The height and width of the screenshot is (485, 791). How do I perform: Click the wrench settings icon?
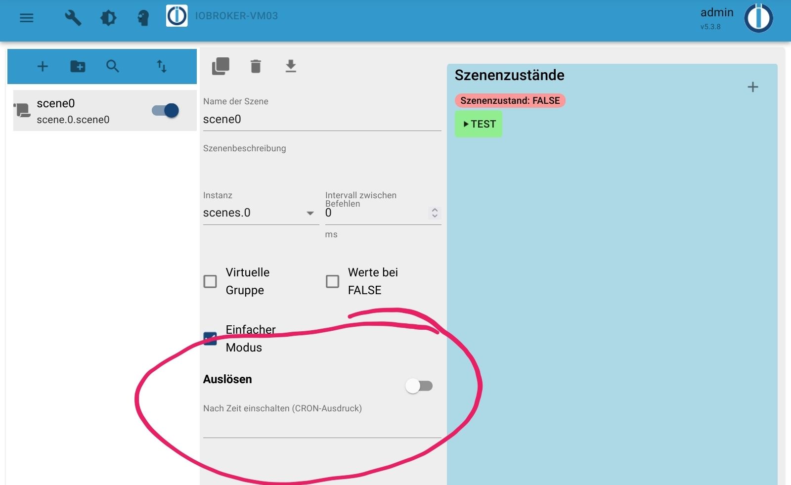[73, 18]
